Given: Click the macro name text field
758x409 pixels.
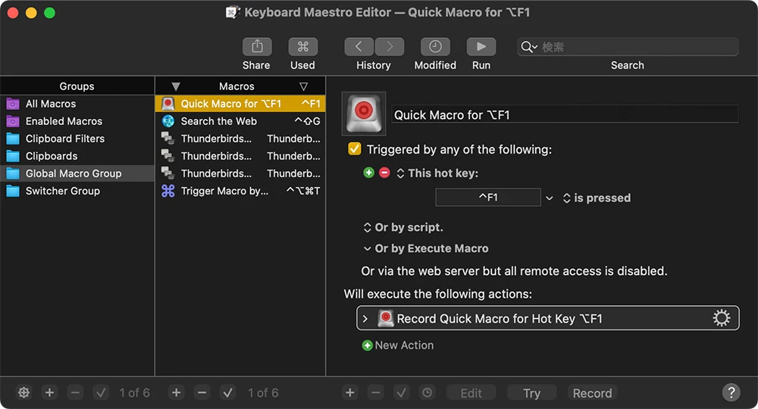Looking at the screenshot, I should 565,115.
